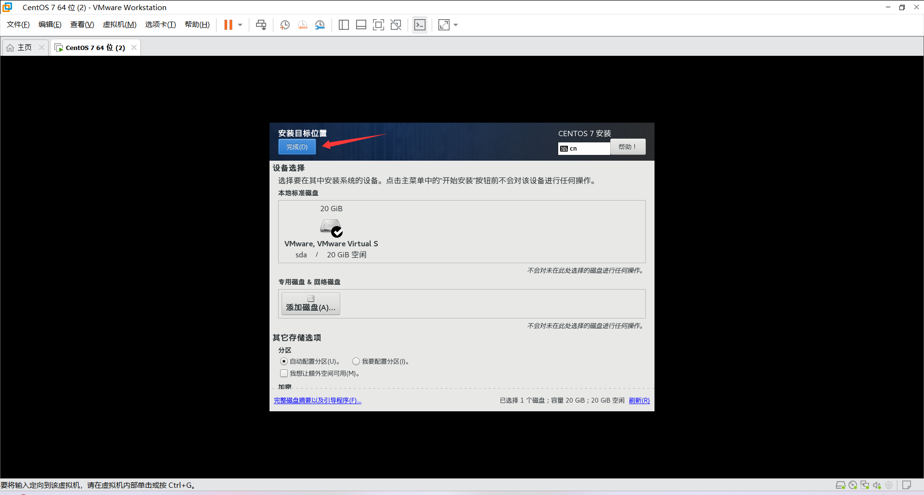Pause the virtual machine with the orange button
Image resolution: width=924 pixels, height=495 pixels.
(x=228, y=25)
